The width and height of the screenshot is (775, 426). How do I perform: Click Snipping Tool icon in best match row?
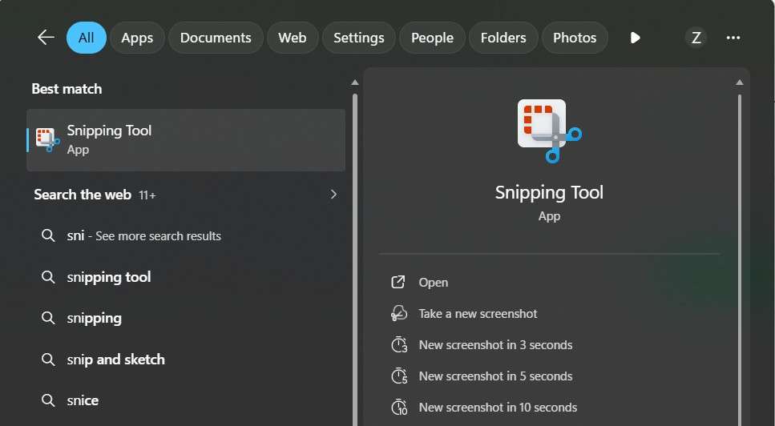pyautogui.click(x=47, y=139)
